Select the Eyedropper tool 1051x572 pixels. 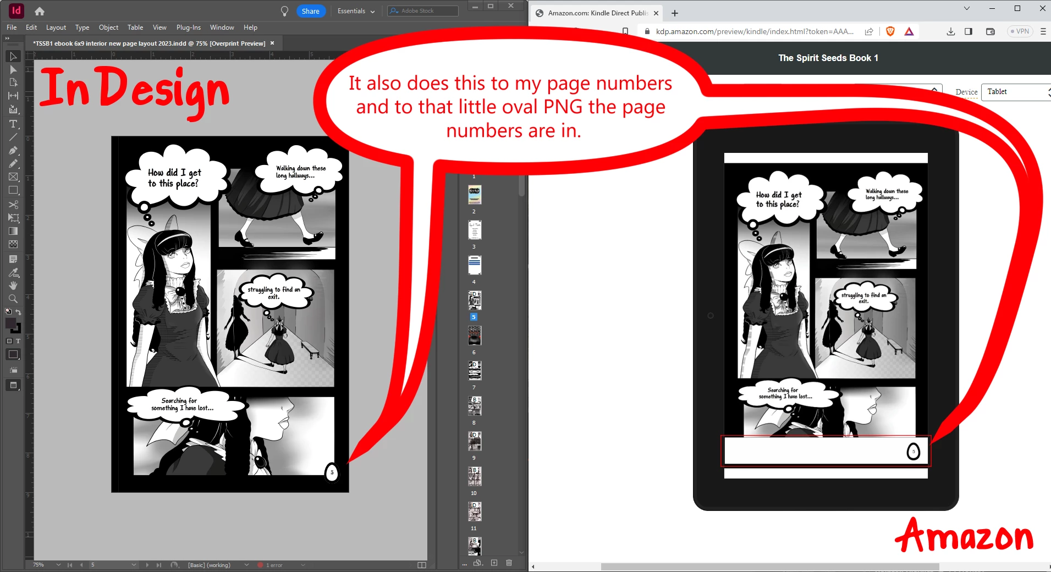(13, 272)
